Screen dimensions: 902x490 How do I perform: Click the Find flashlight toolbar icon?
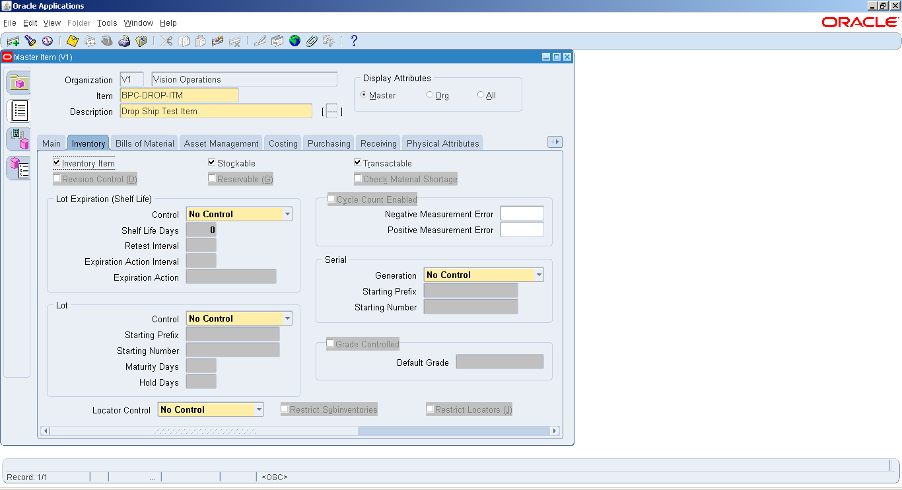tap(30, 41)
